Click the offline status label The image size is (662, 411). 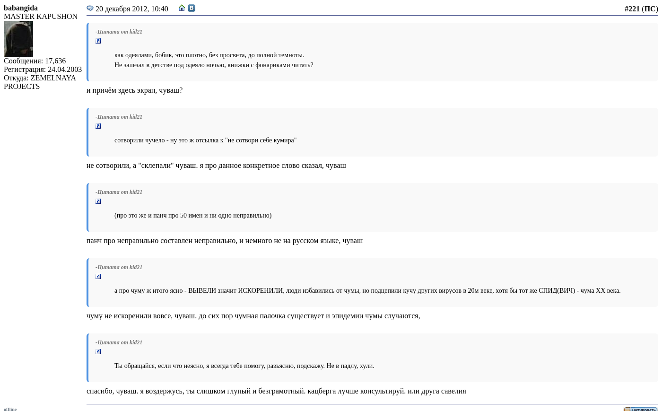(10, 409)
